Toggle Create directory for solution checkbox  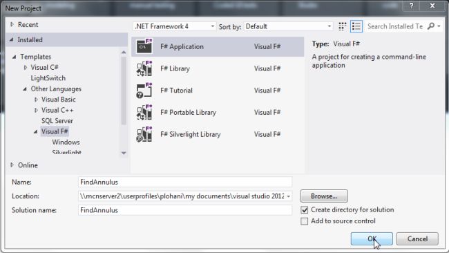tap(305, 210)
